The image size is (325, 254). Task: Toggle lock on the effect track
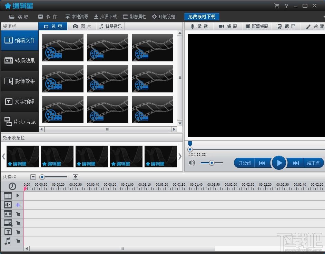(18, 223)
